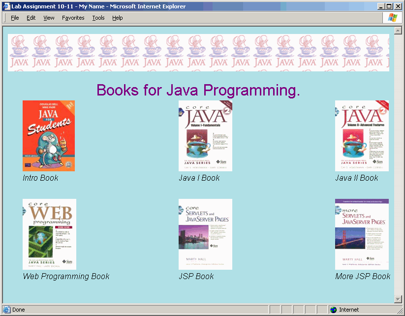The width and height of the screenshot is (405, 316).
Task: Click the "Internet" zone label in status bar
Action: click(x=349, y=310)
